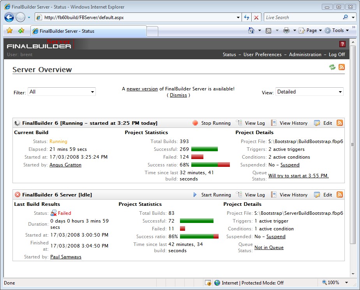Click the FinalBuilder 6 Server success ratio 86% bar
Viewport: 360px width, 290px height.
click(x=199, y=236)
